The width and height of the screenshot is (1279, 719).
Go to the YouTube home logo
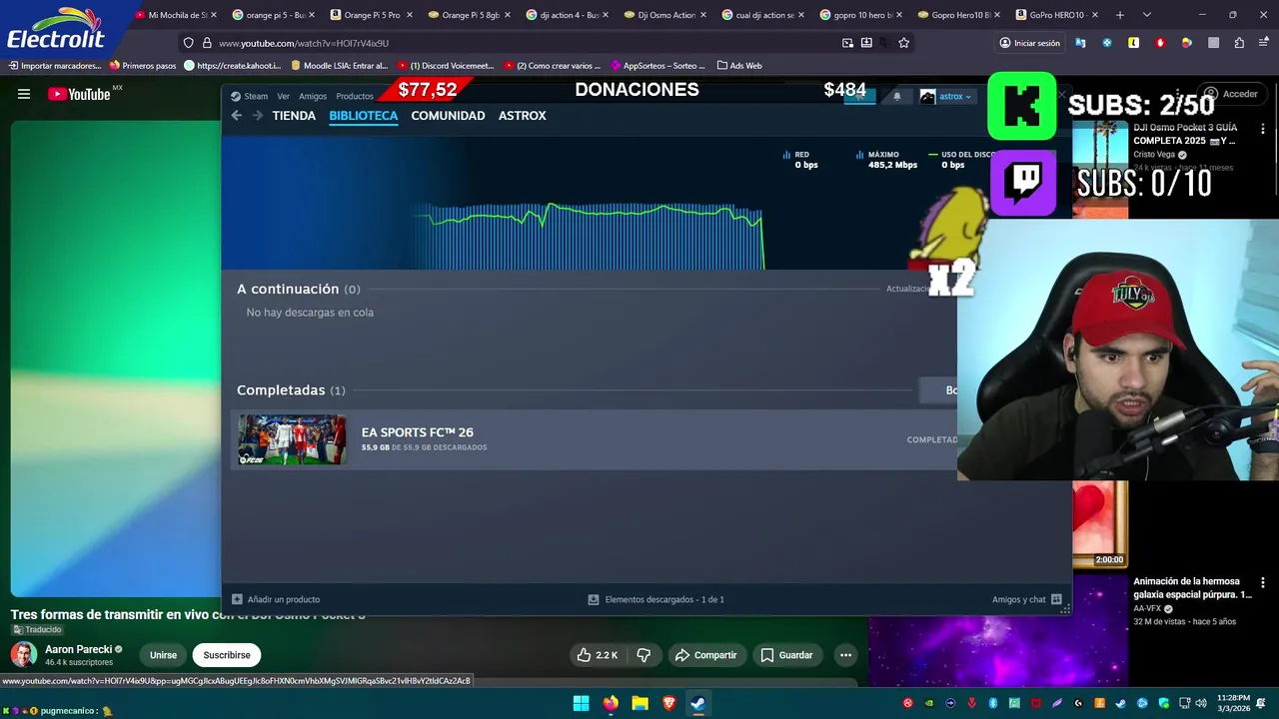(79, 94)
